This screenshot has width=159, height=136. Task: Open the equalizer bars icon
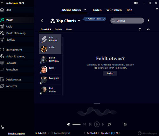125,124
